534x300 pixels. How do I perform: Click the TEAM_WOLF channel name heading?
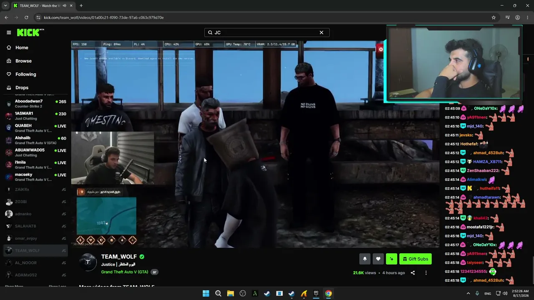119,257
